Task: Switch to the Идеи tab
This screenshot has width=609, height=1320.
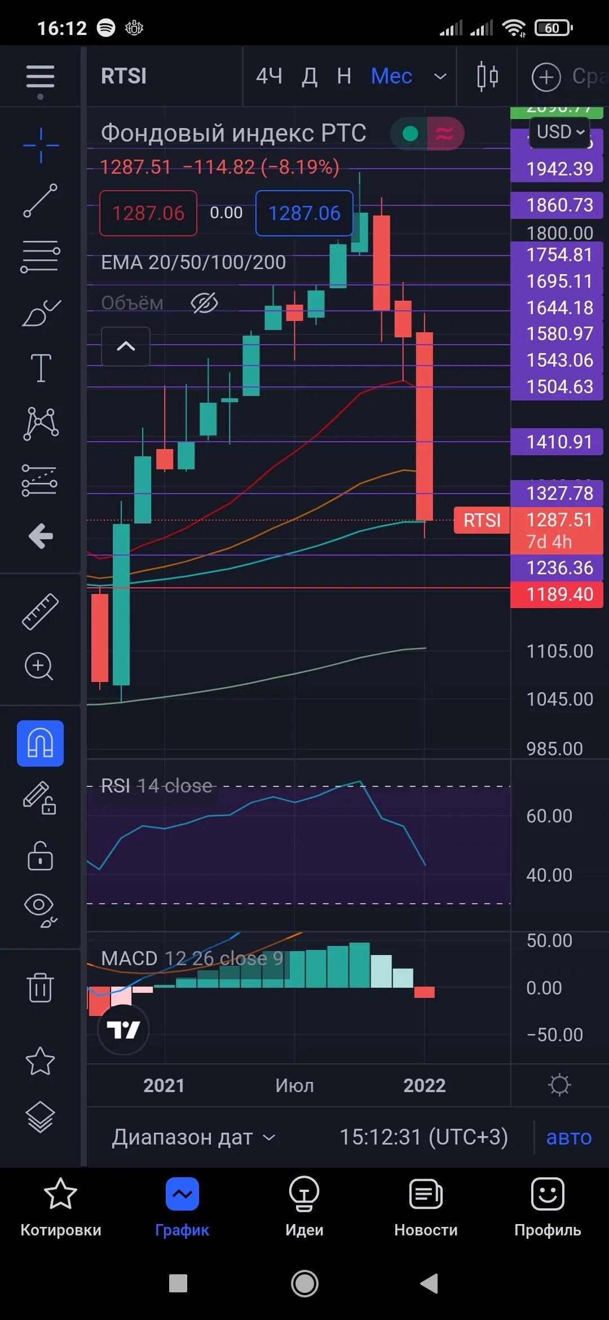Action: 304,1207
